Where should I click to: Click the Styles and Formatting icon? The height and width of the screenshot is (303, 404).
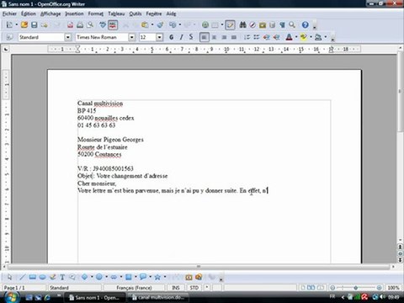click(x=9, y=37)
